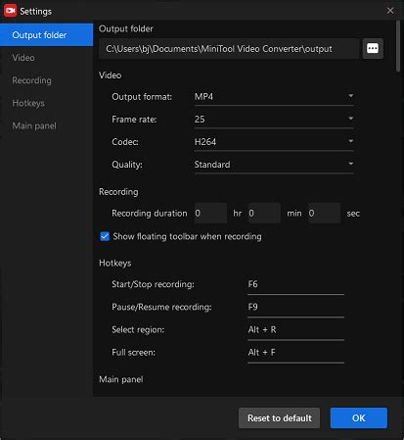Screen dimensions: 404x440
Task: Click the vertical scrollbar thumb in settings
Action: 398,46
